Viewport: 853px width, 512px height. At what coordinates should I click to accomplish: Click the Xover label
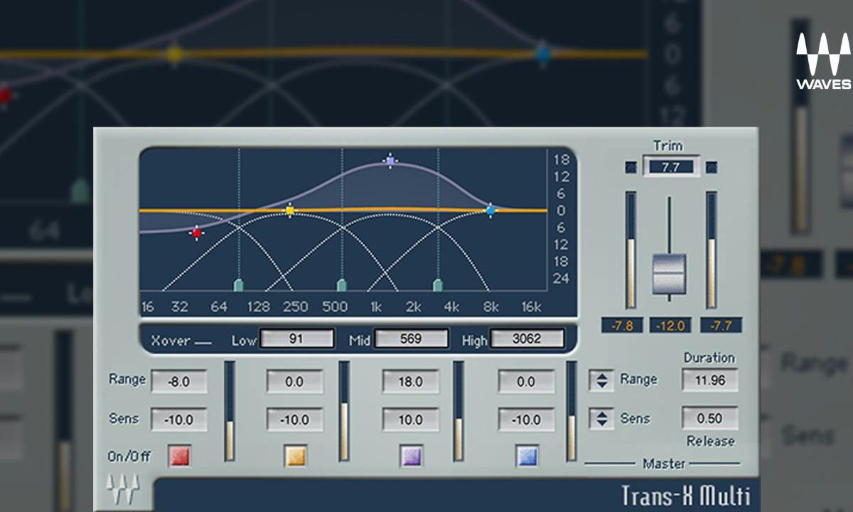[171, 341]
